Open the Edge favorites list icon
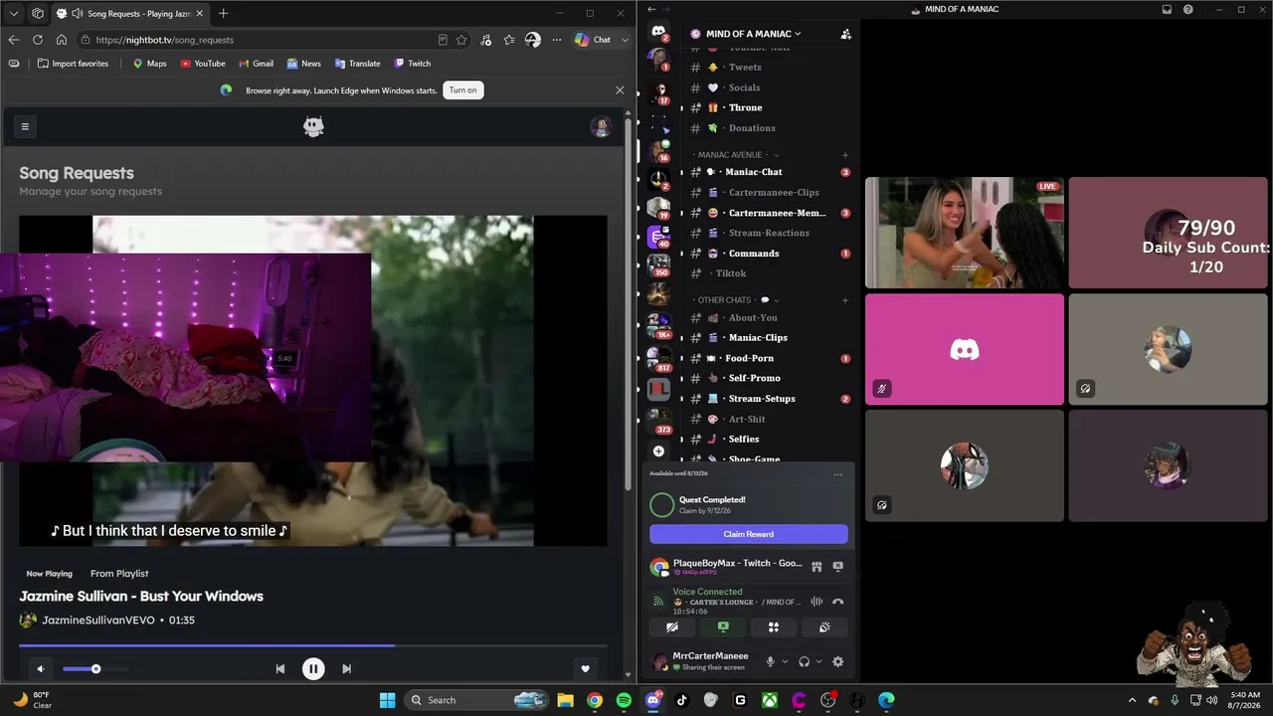Viewport: 1273px width, 716px height. point(509,40)
